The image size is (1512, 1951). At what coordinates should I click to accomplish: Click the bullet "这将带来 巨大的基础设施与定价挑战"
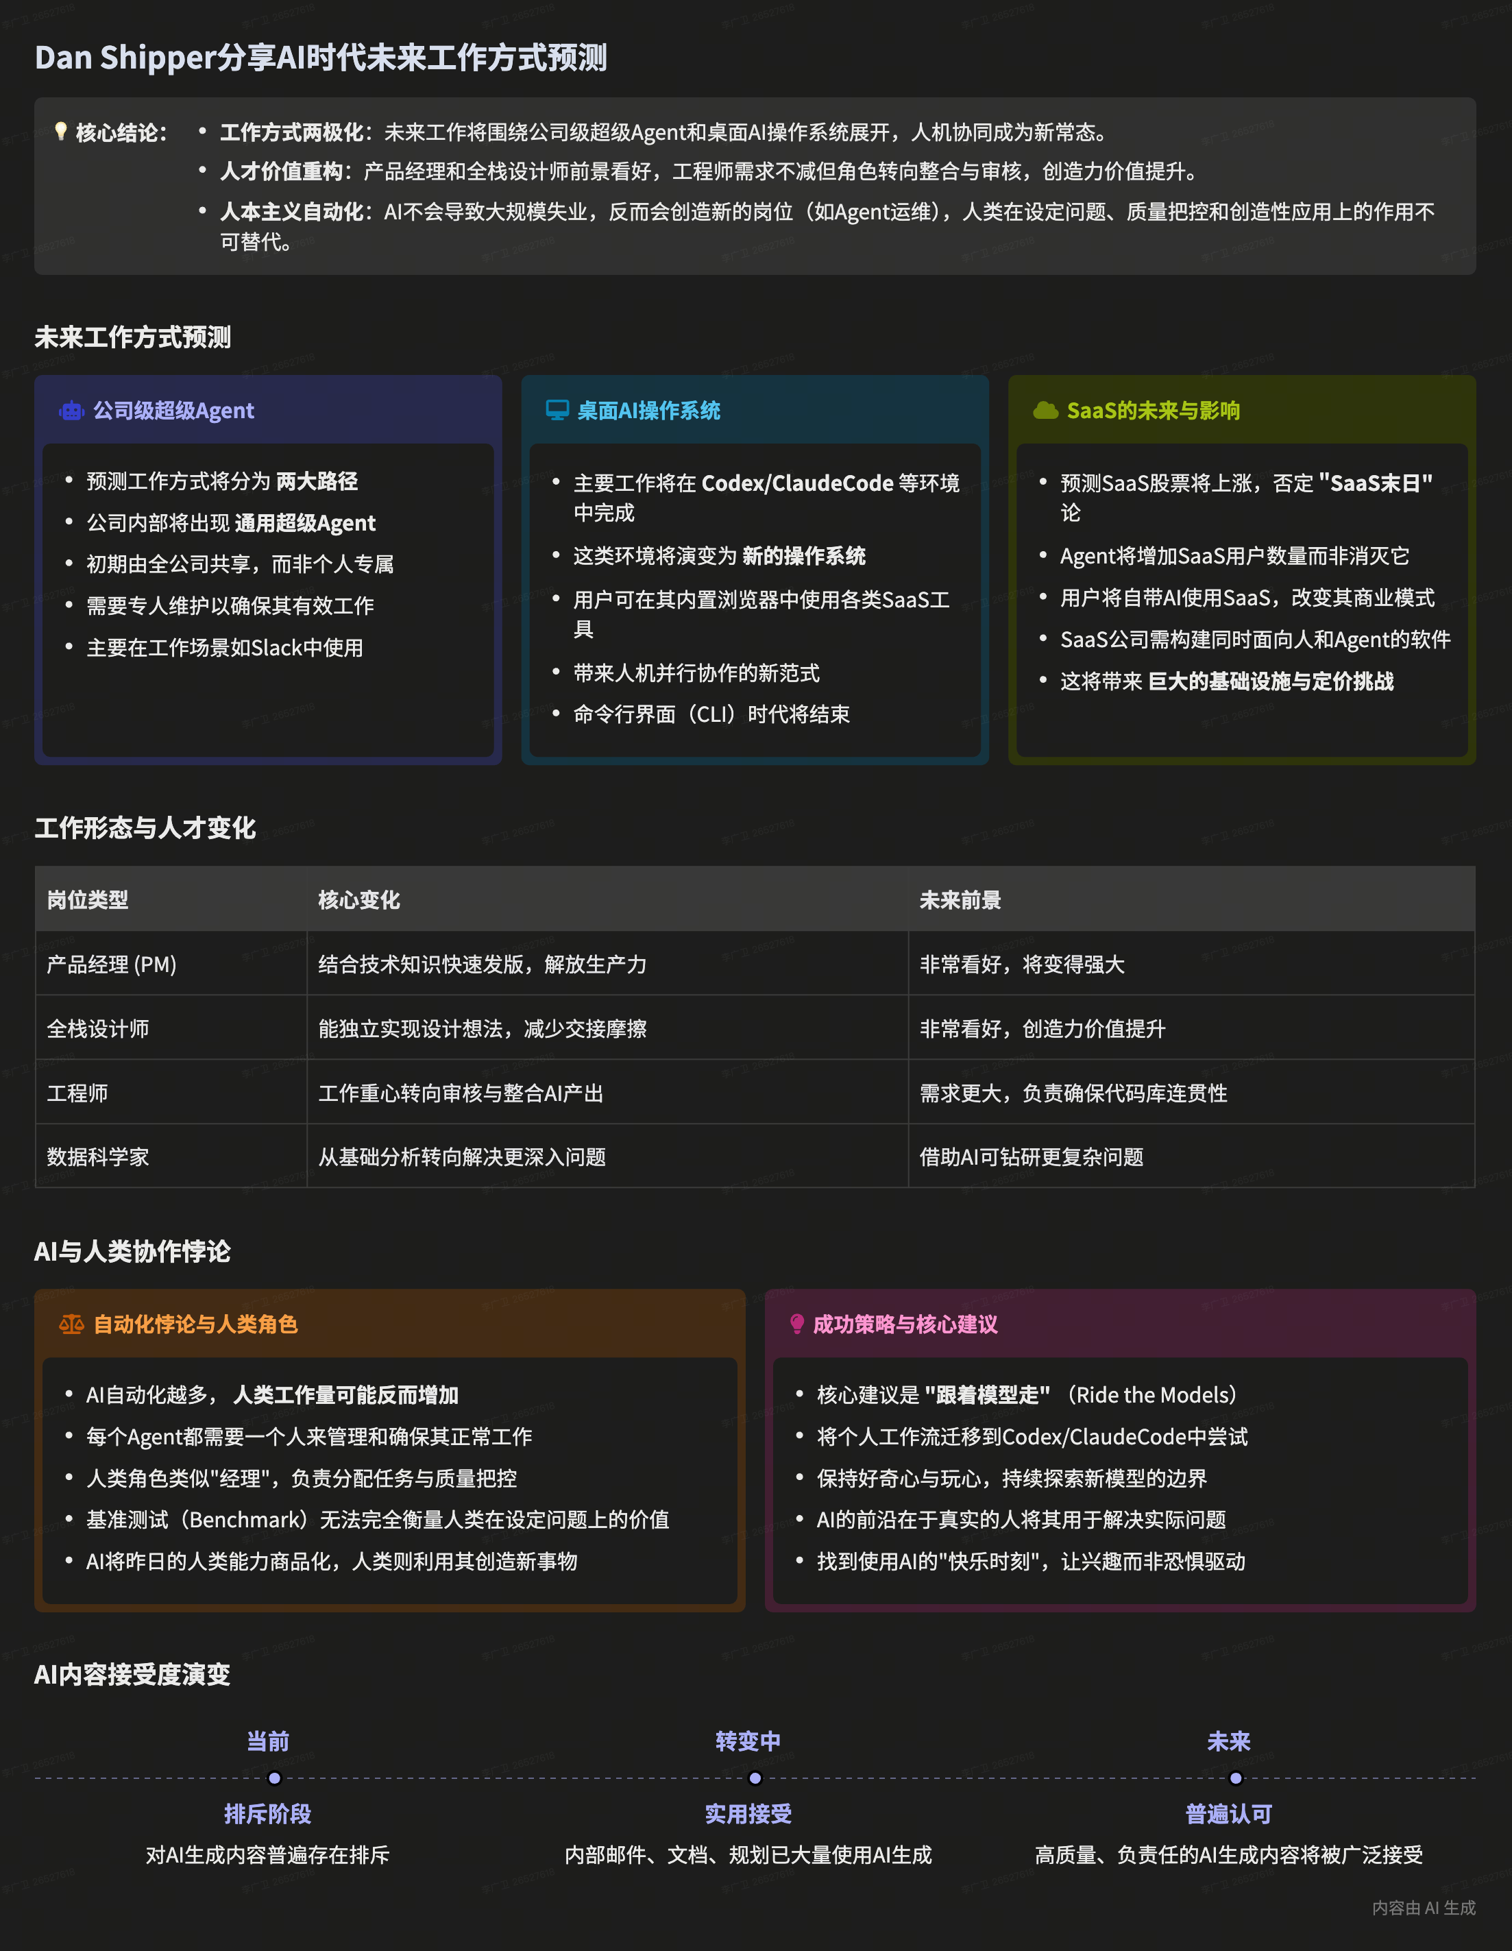(x=1227, y=681)
